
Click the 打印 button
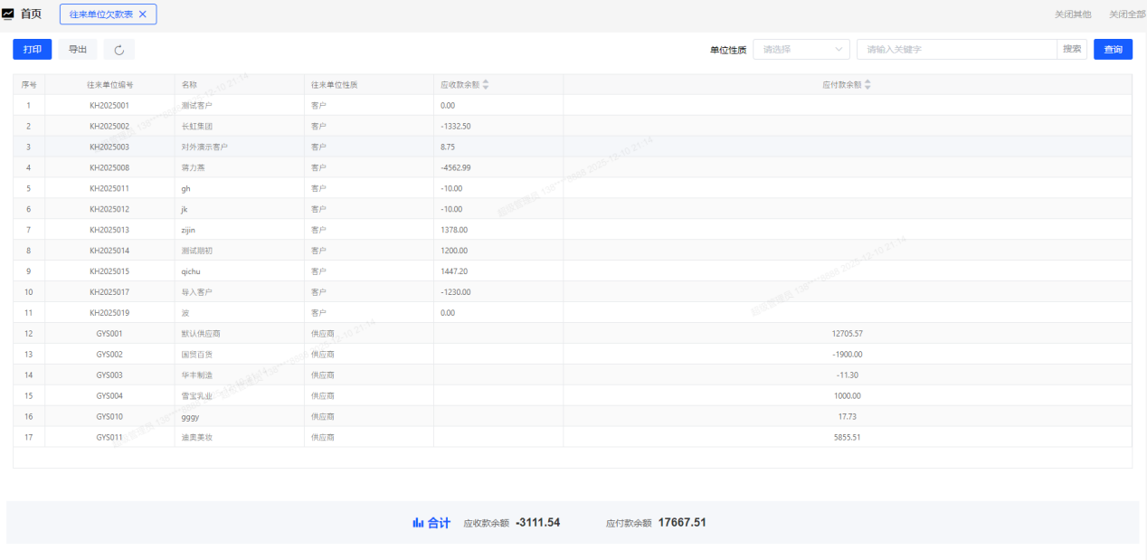[x=32, y=50]
